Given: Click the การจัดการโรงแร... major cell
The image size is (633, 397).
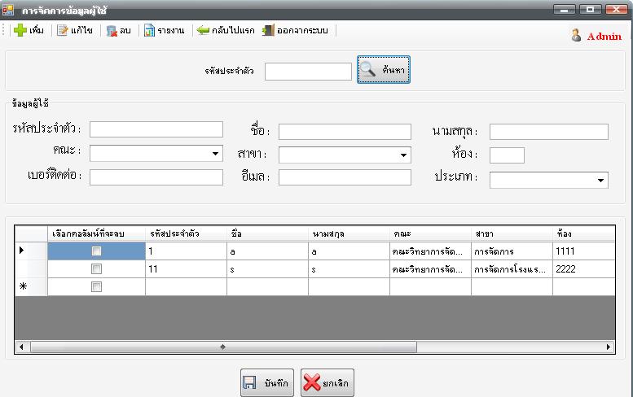Looking at the screenshot, I should (x=512, y=268).
